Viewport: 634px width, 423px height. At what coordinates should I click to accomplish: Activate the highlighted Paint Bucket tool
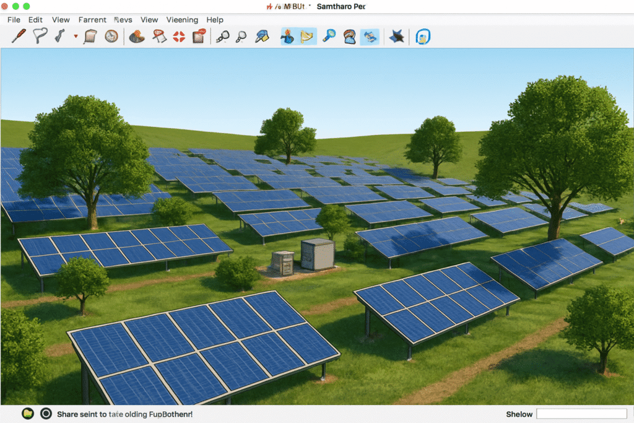point(288,36)
